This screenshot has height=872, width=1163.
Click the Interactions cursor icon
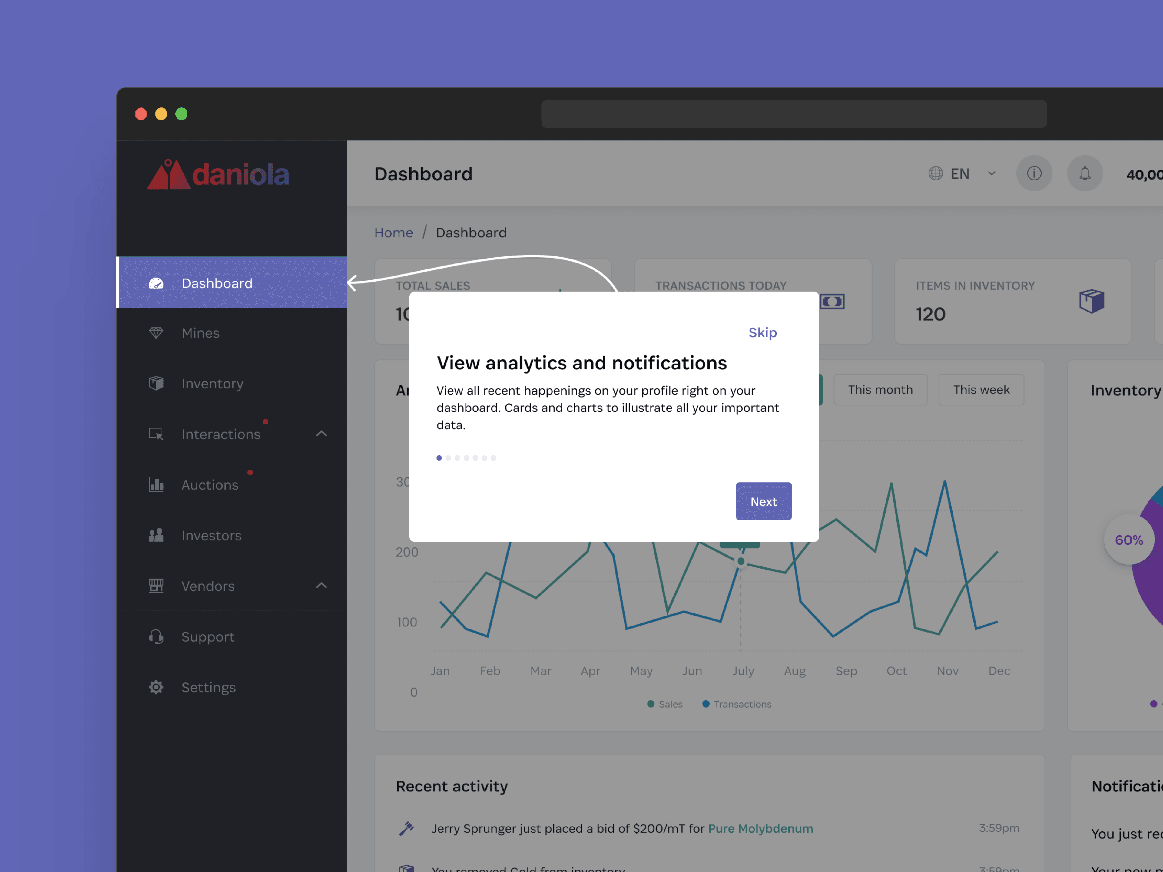[156, 434]
